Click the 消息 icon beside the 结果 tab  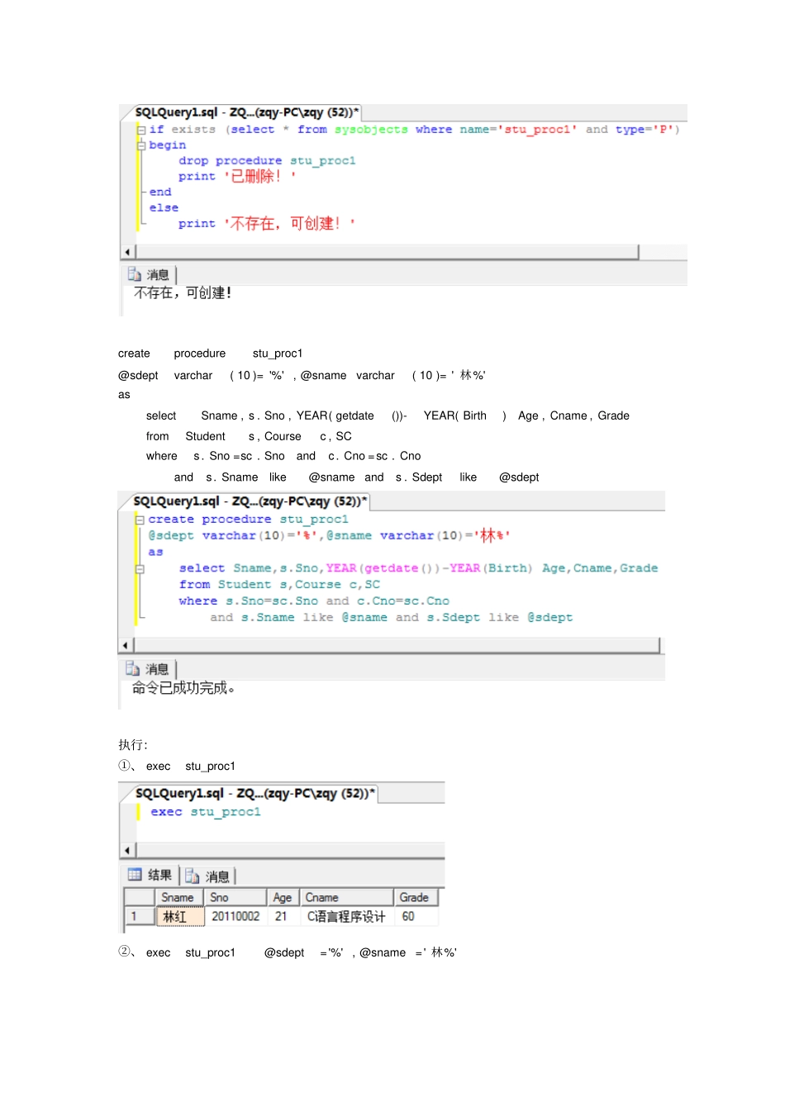click(193, 876)
